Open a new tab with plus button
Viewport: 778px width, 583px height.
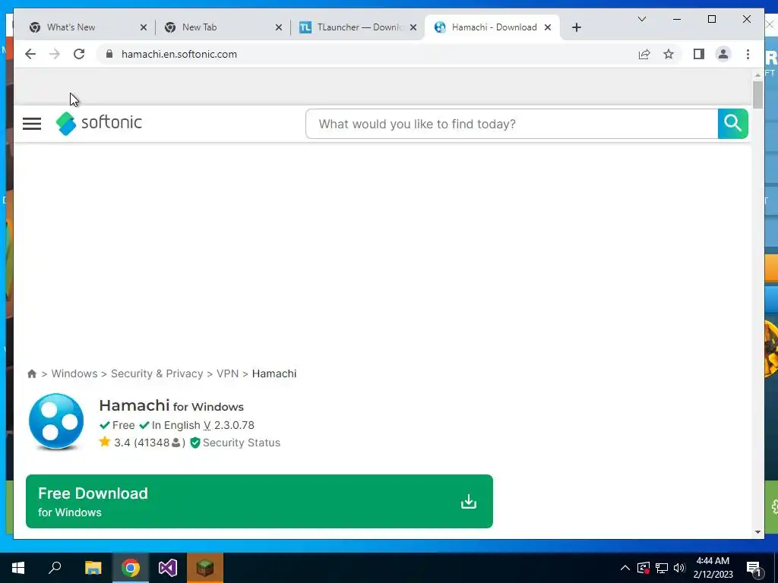[x=576, y=27]
